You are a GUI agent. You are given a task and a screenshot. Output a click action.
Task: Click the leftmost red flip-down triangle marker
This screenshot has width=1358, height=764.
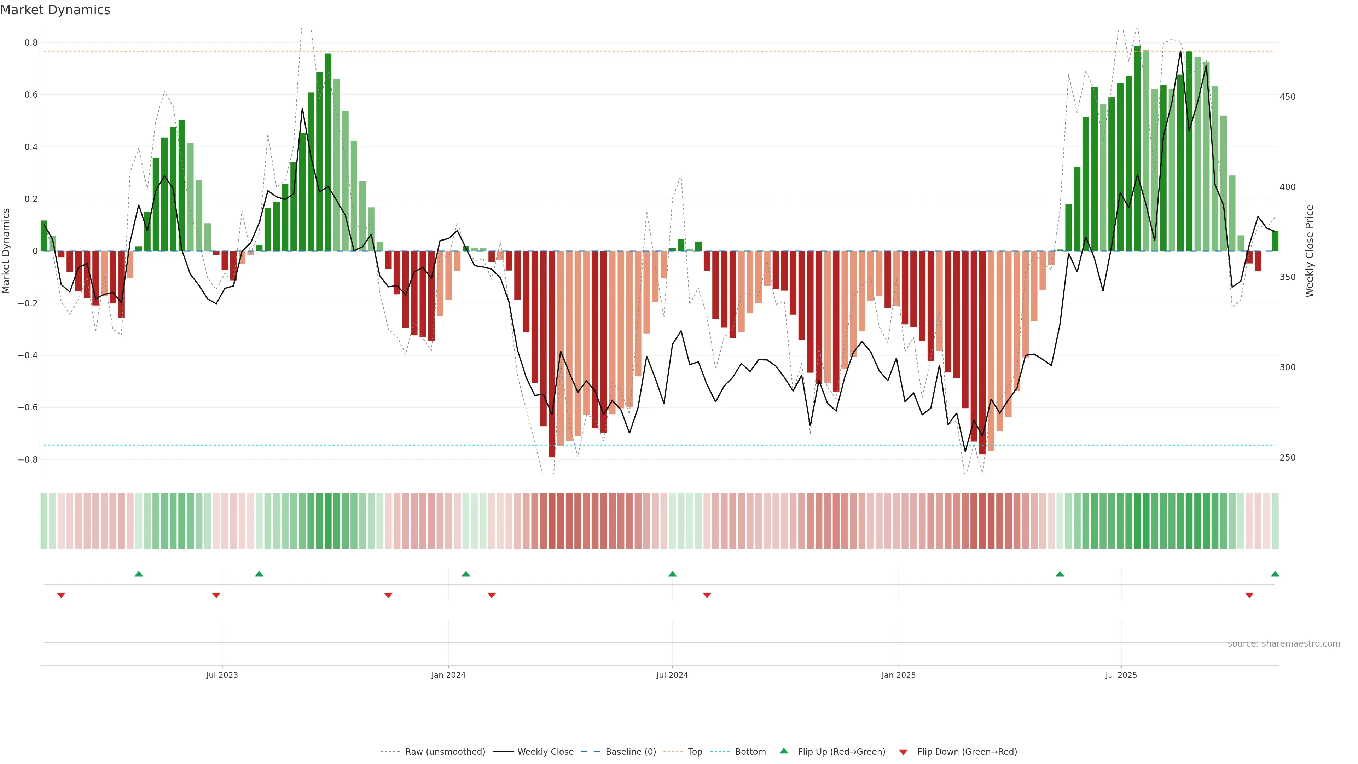click(x=61, y=595)
